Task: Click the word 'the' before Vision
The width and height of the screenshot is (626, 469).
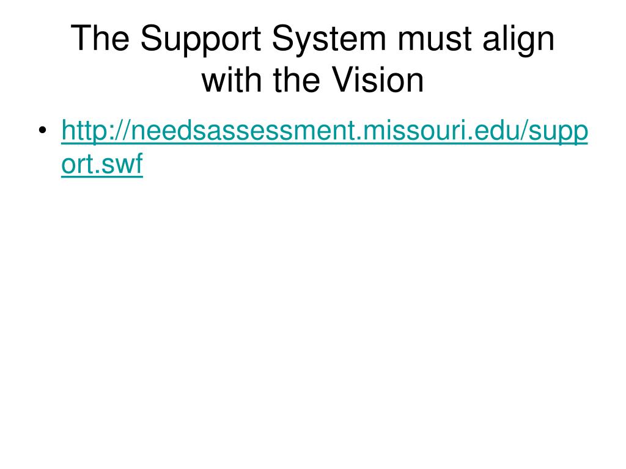Action: point(296,80)
